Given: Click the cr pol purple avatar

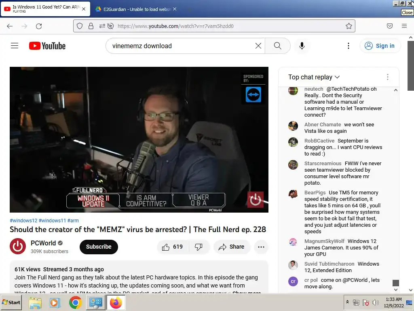Looking at the screenshot, I should pos(293,281).
